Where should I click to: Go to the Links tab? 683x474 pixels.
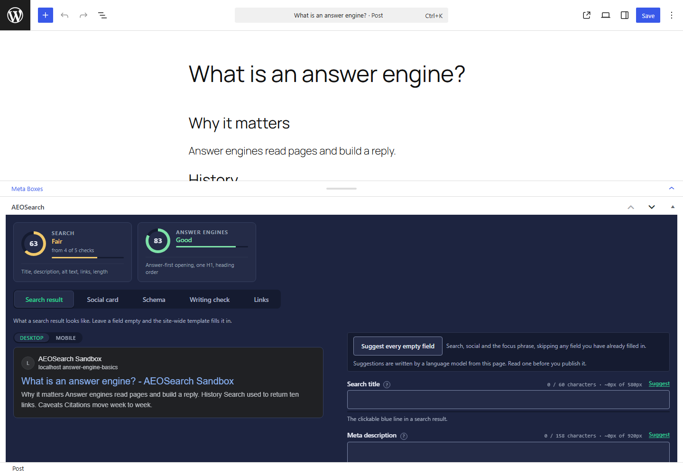point(261,300)
